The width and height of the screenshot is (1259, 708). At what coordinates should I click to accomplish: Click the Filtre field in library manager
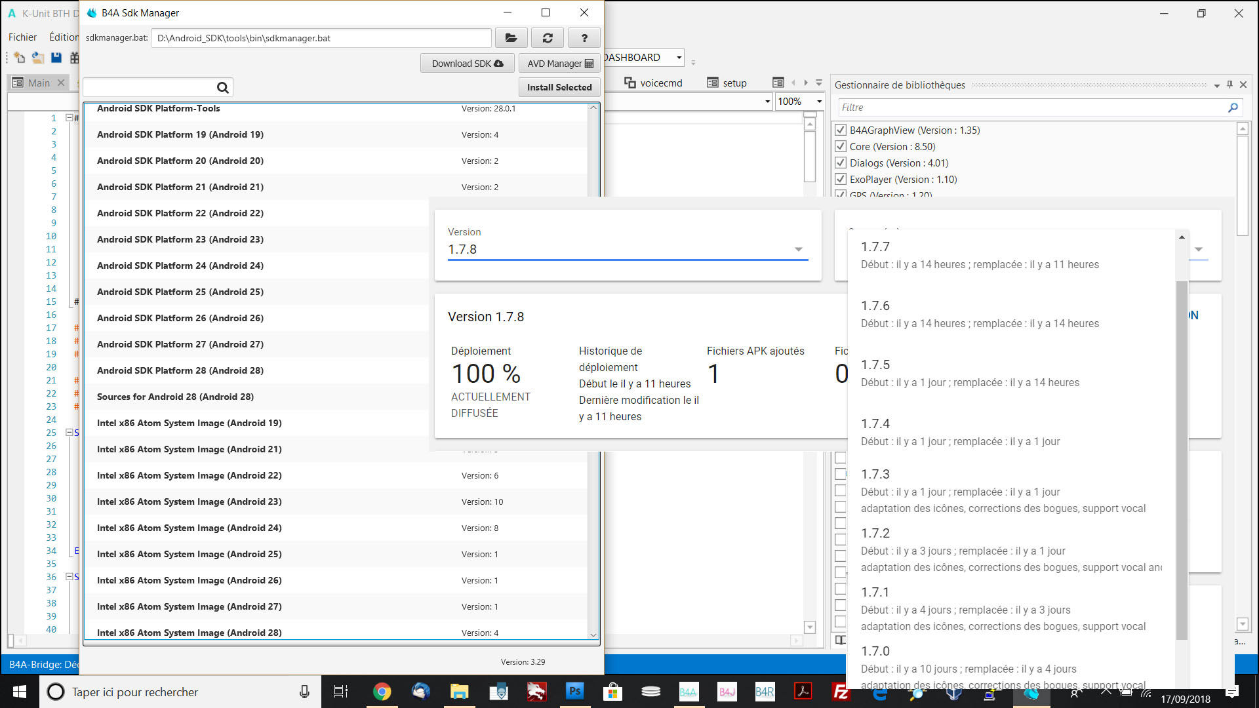(1031, 108)
